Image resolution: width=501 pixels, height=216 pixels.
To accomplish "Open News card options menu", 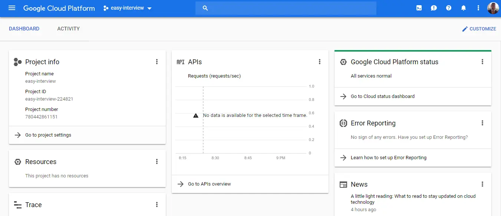I will click(x=482, y=184).
